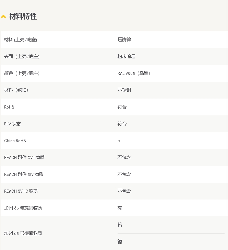Click the 不锈钢 locking material value
Image resolution: width=228 pixels, height=250 pixels.
point(124,90)
